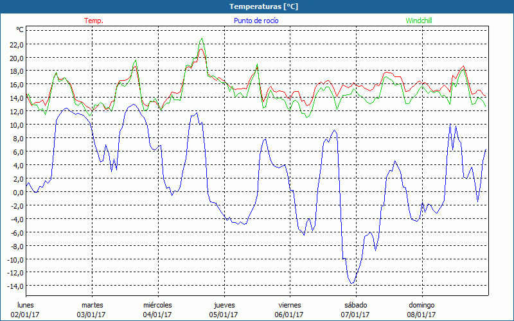The image size is (514, 321).
Task: Select the domingo day label
Action: (421, 305)
